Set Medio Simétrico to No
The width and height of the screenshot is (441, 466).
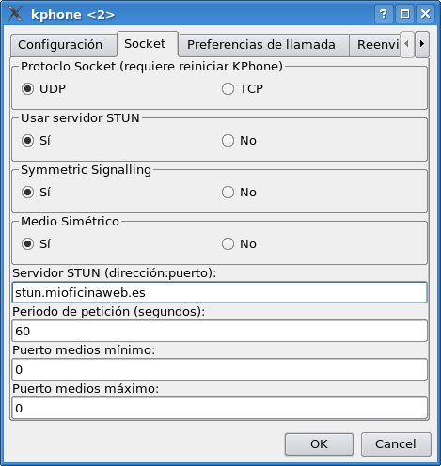(239, 244)
